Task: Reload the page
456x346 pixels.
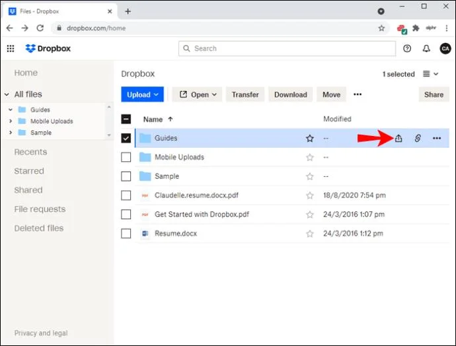Action: tap(40, 28)
